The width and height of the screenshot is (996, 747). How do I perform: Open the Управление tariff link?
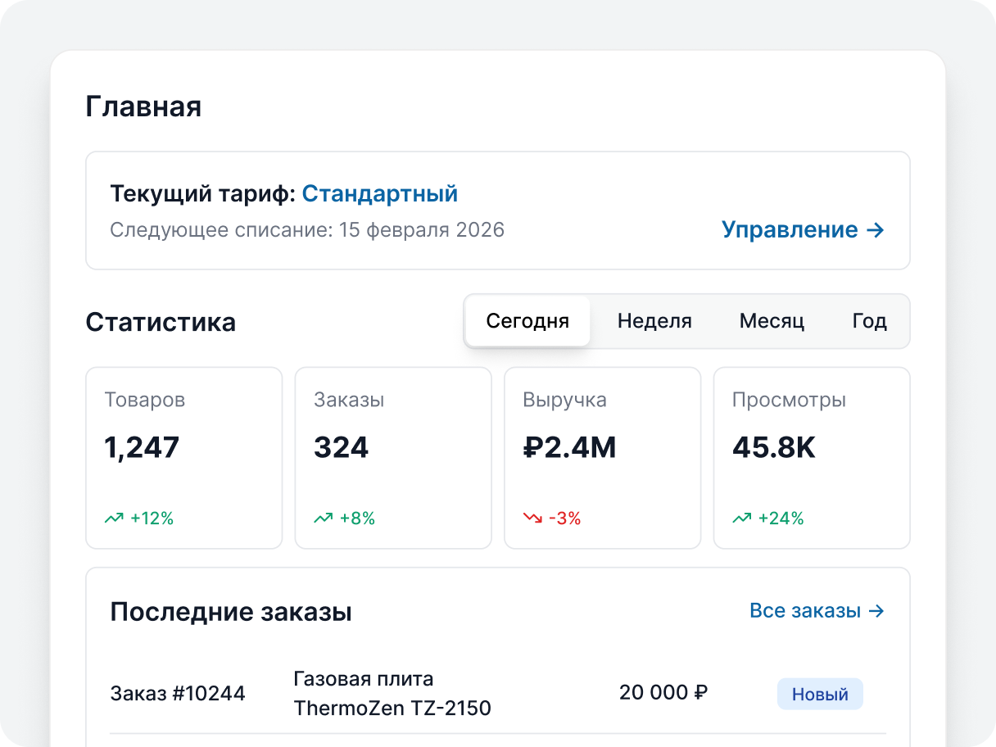[803, 230]
